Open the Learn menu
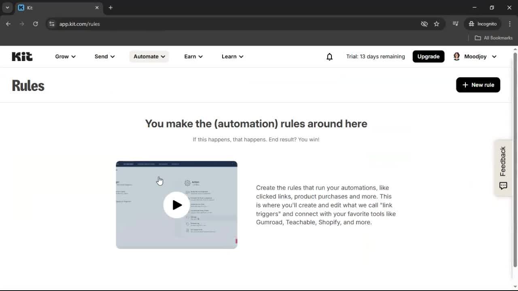Screen dimensions: 518x291 (232, 56)
